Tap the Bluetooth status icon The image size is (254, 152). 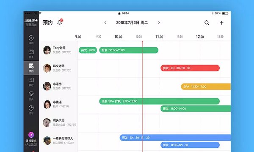213,13
